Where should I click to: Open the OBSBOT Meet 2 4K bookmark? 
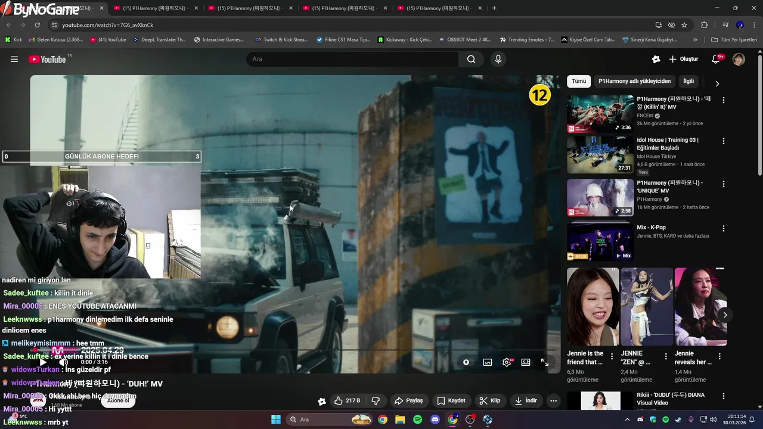464,39
